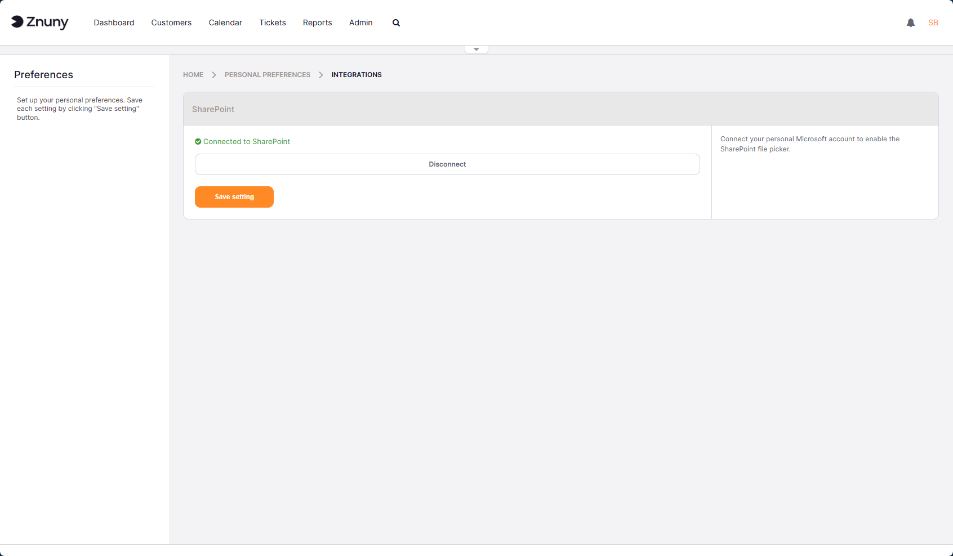The height and width of the screenshot is (556, 953).
Task: Click the Disconnect button
Action: pyautogui.click(x=447, y=164)
